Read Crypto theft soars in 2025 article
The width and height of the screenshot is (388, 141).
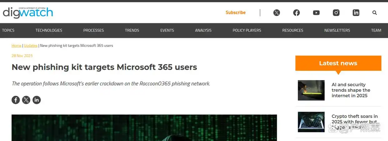[x=355, y=122]
